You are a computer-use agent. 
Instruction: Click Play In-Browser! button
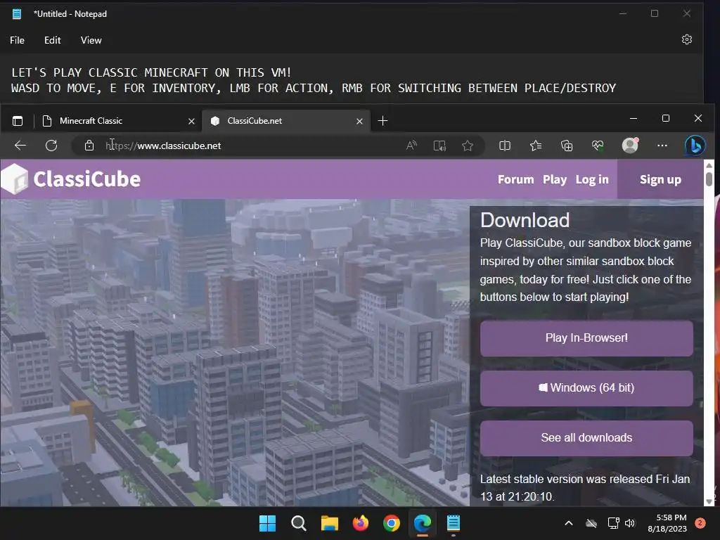(x=586, y=338)
